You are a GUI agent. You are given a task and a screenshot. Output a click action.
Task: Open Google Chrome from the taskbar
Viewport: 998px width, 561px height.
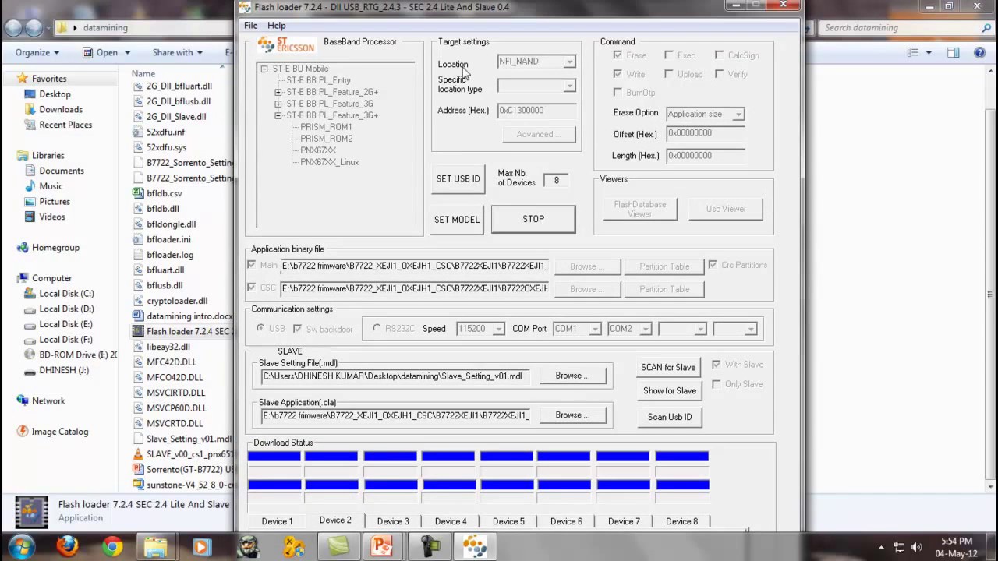click(x=112, y=547)
